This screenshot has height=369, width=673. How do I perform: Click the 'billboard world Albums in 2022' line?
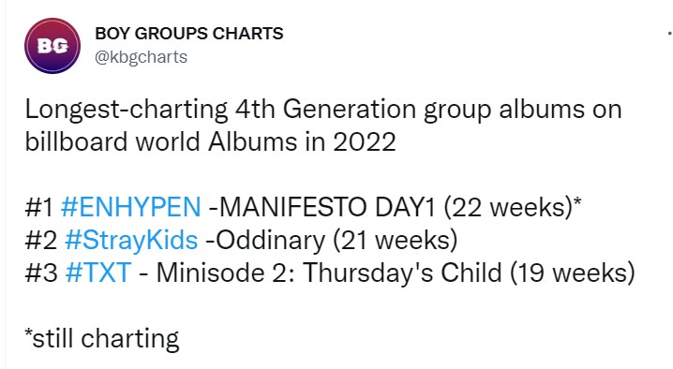point(210,142)
